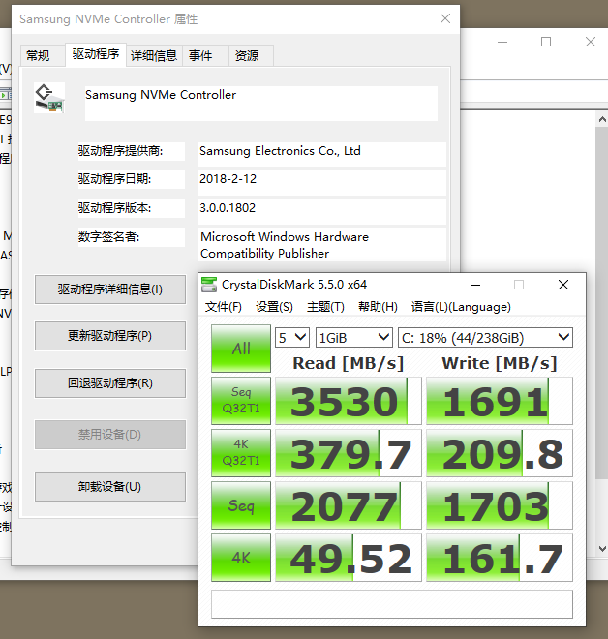Open the test count dropdown showing 5

[292, 338]
